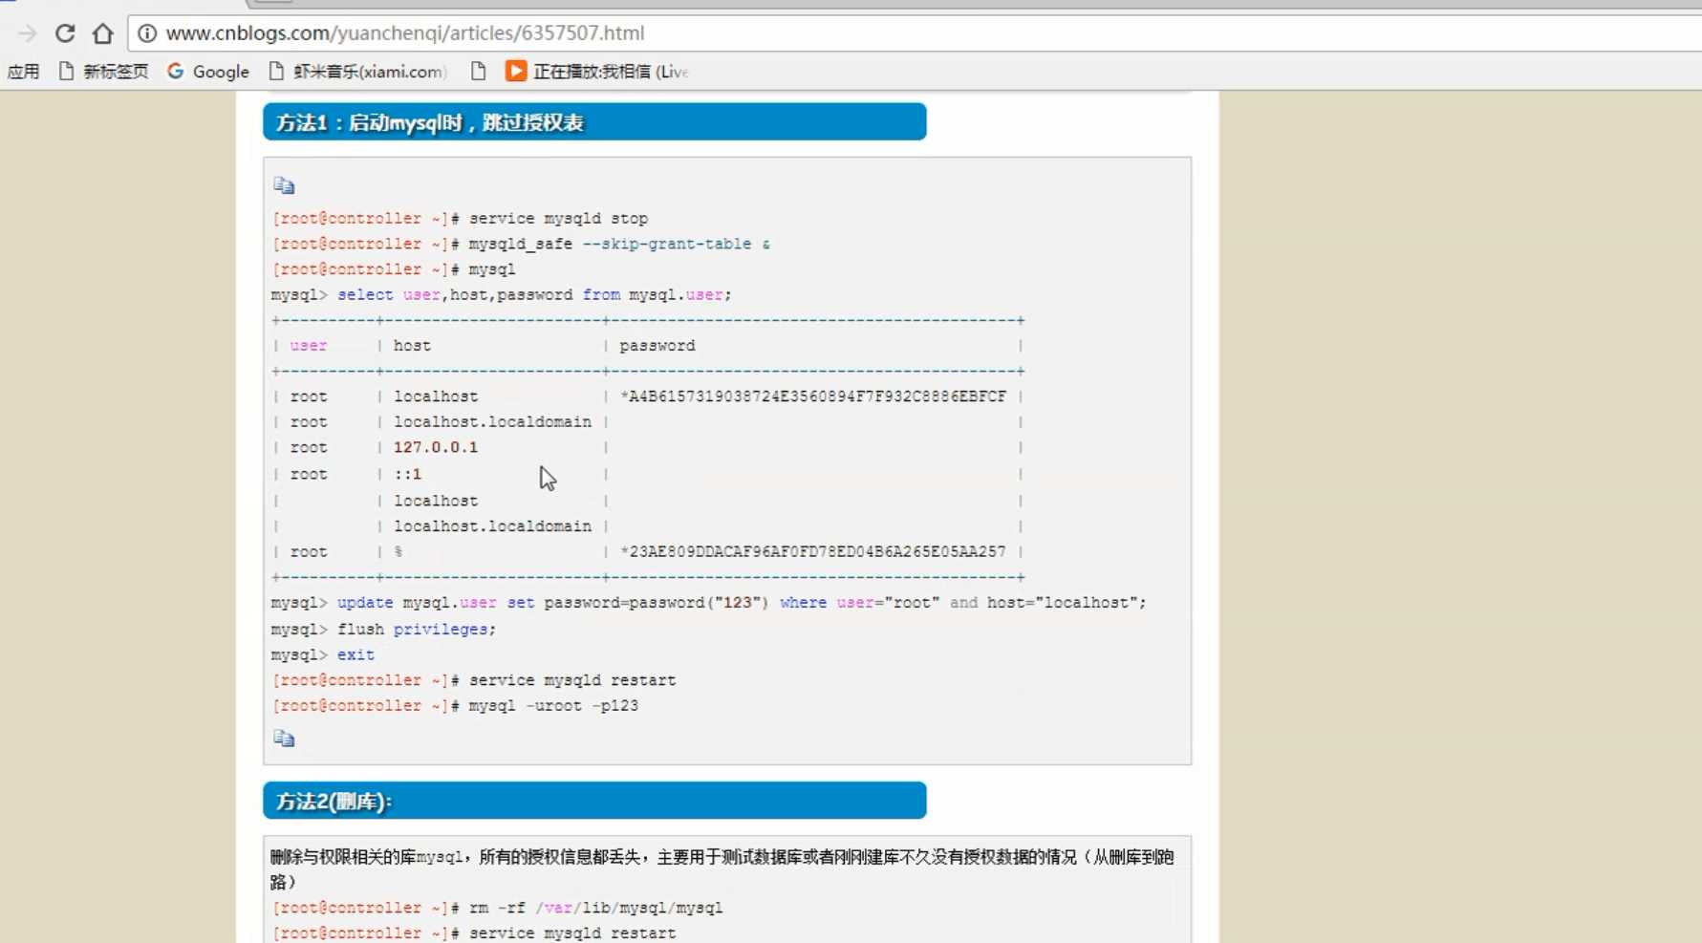
Task: Click the '::1' host cell
Action: click(x=408, y=474)
